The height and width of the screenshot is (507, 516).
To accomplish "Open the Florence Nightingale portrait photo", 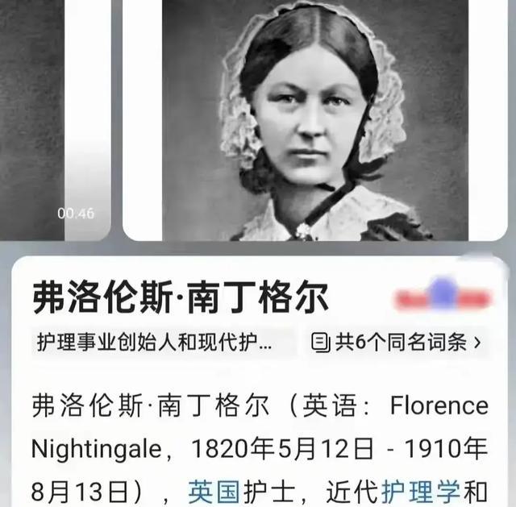I will tap(315, 120).
